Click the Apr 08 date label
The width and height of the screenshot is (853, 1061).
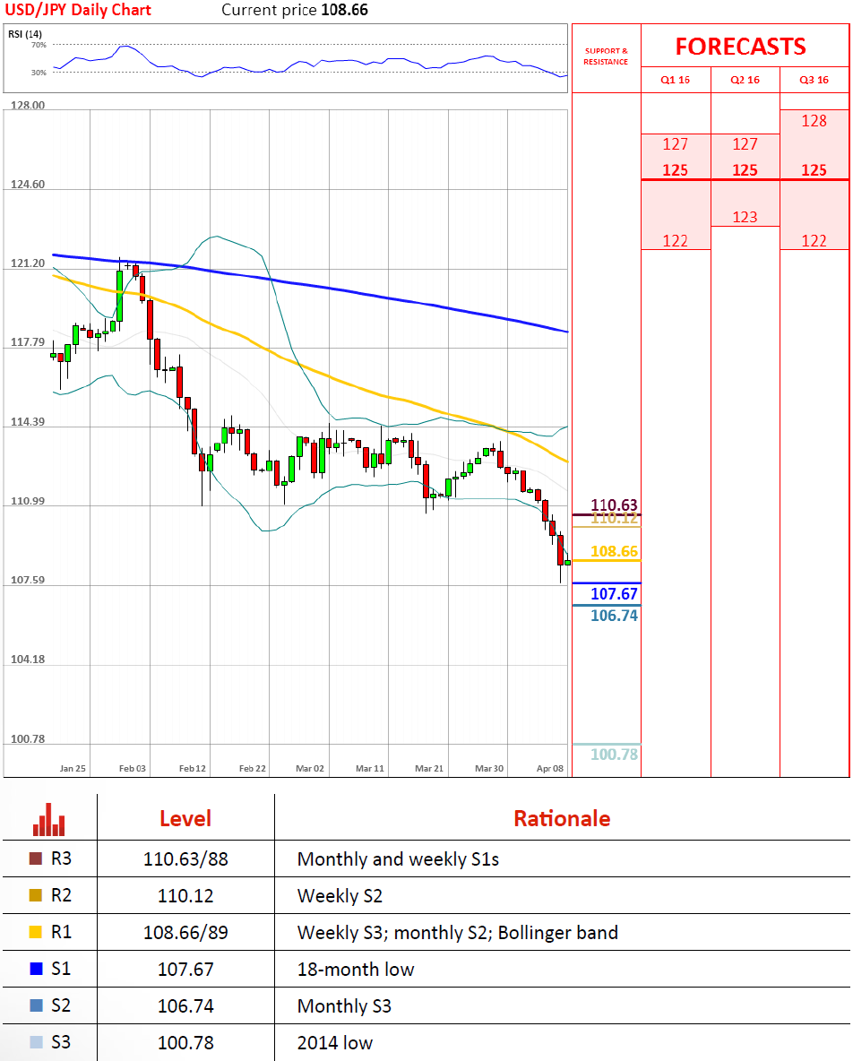tap(550, 769)
